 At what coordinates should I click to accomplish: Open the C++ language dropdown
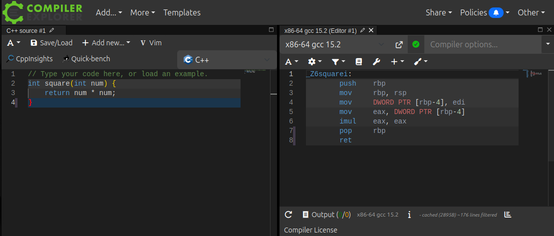coord(227,60)
